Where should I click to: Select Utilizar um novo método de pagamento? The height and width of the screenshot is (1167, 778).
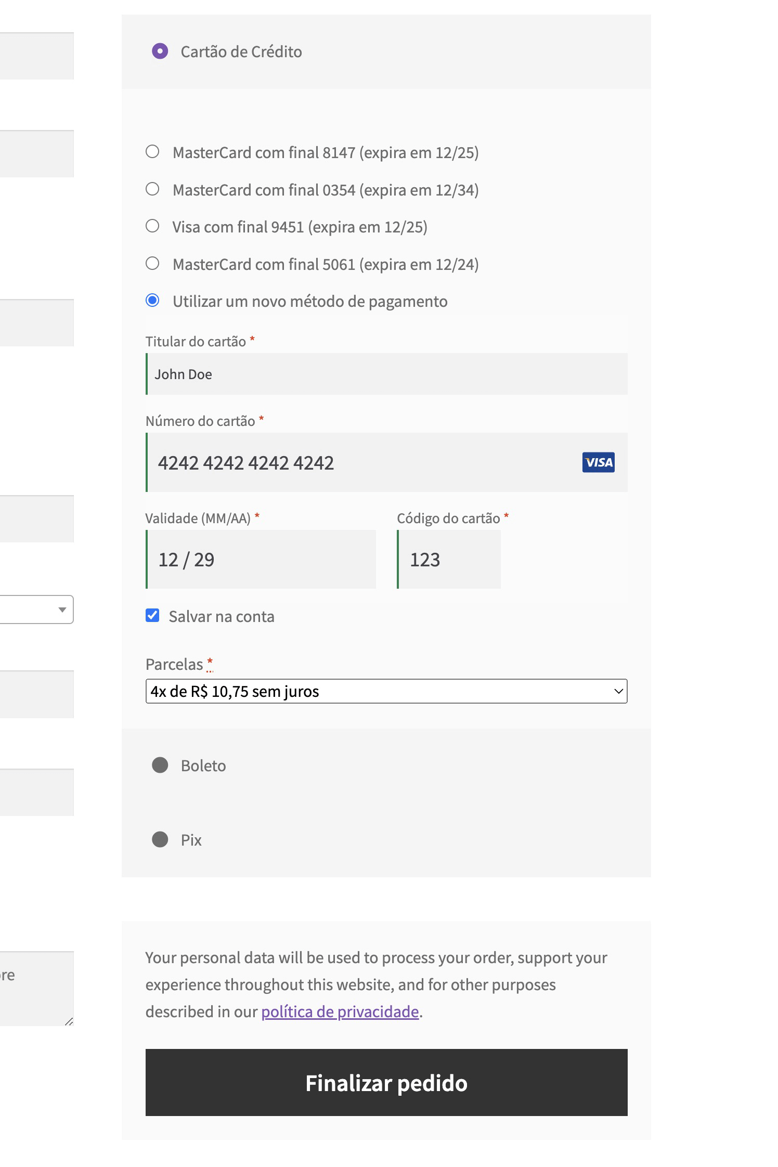(x=152, y=301)
